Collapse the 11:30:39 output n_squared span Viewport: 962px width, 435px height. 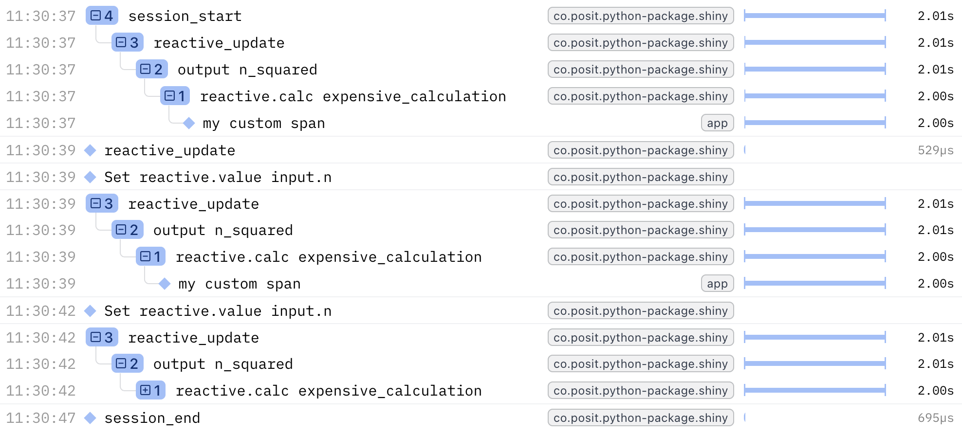point(122,230)
